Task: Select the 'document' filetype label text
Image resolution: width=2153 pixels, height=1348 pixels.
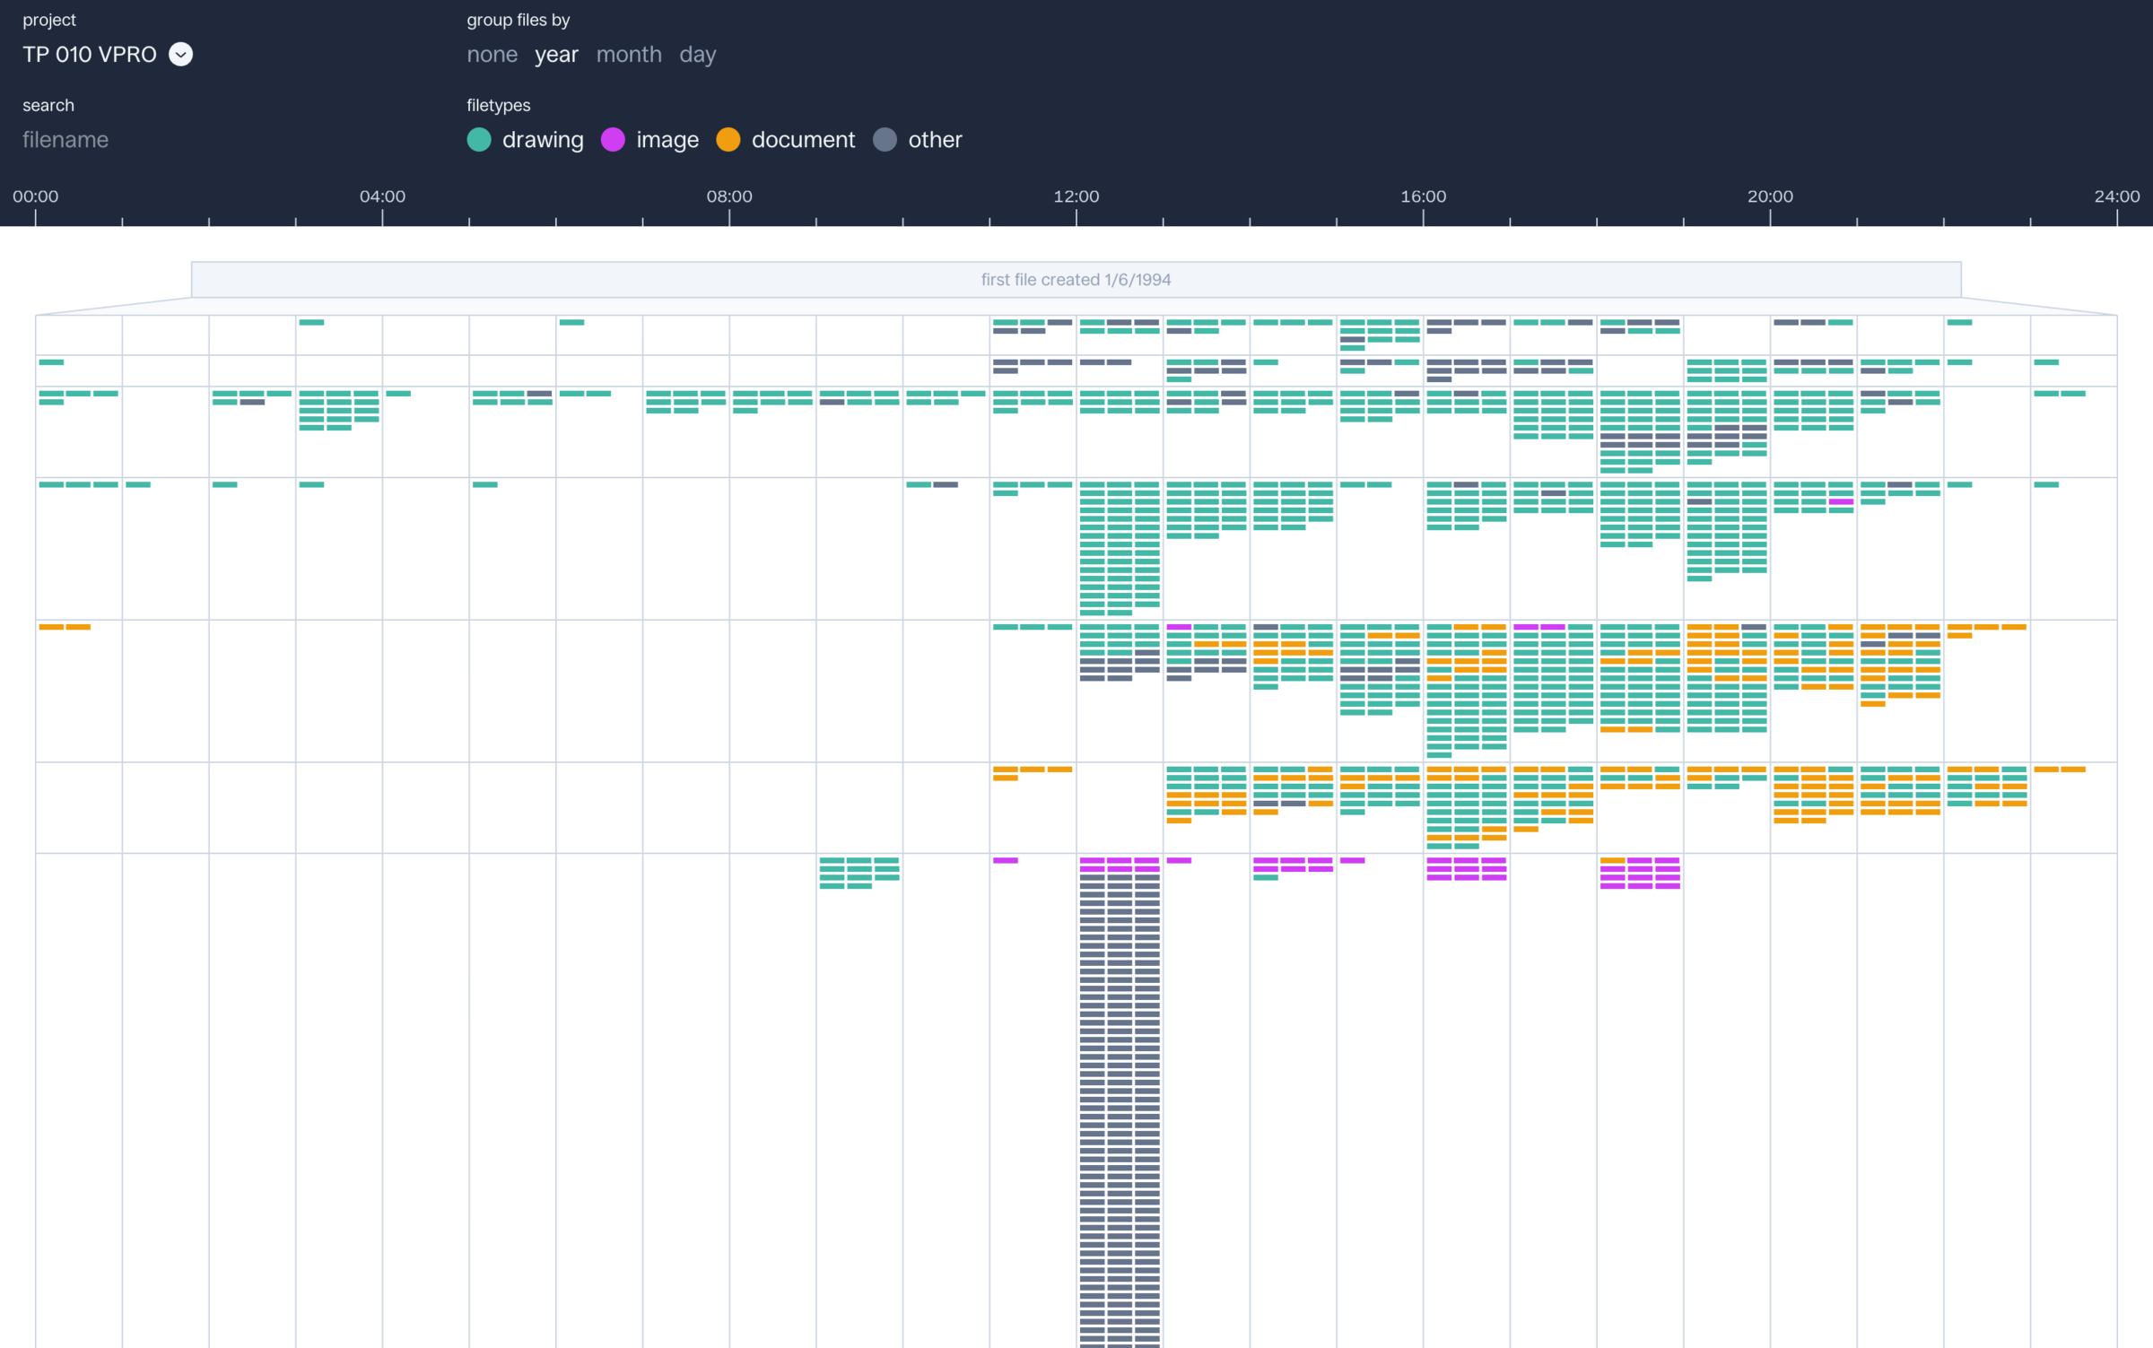Action: pyautogui.click(x=803, y=140)
